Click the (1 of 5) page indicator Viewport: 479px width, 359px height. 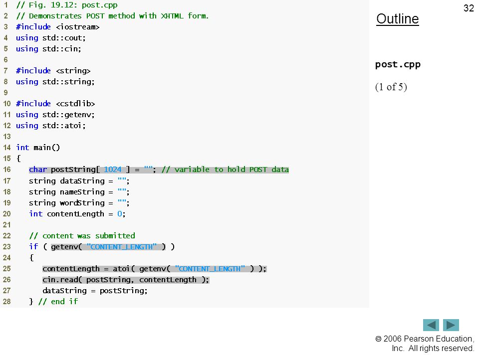click(x=391, y=87)
